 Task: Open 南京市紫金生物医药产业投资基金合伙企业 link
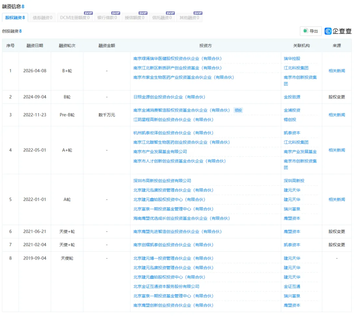(x=184, y=77)
